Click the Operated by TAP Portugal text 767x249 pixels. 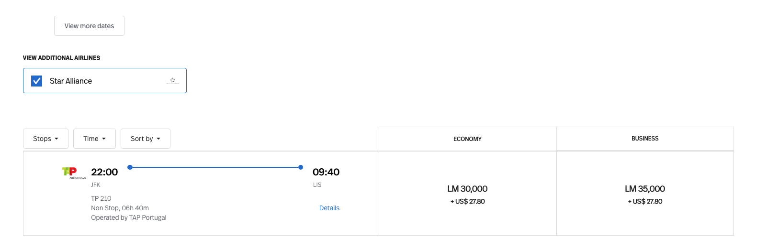tap(129, 217)
